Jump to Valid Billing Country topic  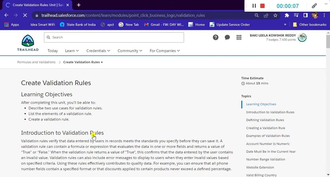coord(261,175)
